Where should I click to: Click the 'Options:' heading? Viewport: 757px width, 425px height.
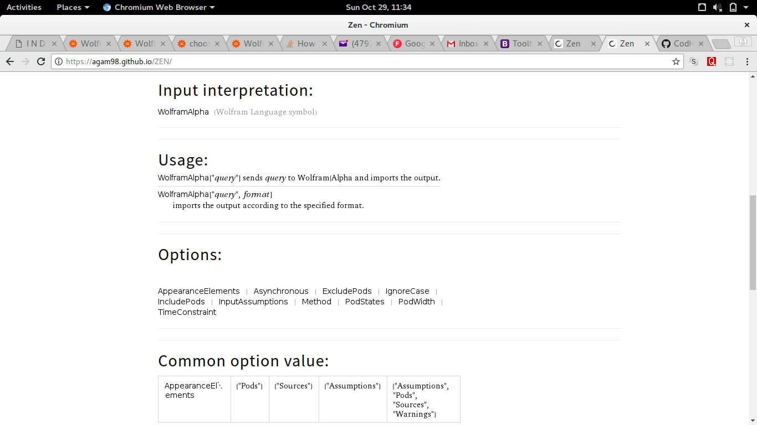point(190,255)
